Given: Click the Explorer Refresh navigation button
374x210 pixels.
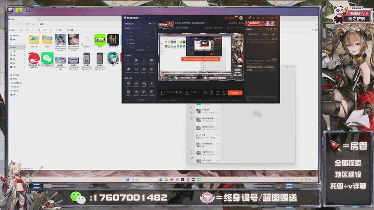Looking at the screenshot, I should tap(27, 24).
